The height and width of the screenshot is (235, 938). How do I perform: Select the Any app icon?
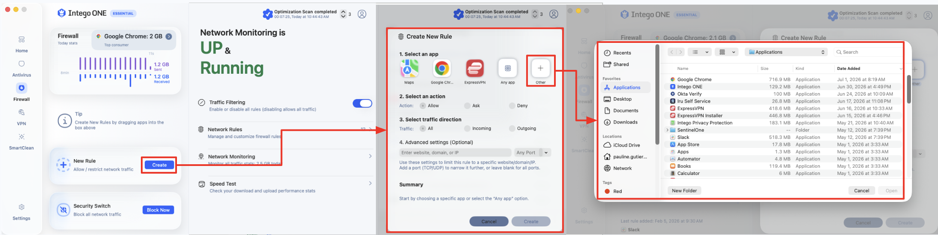(508, 68)
